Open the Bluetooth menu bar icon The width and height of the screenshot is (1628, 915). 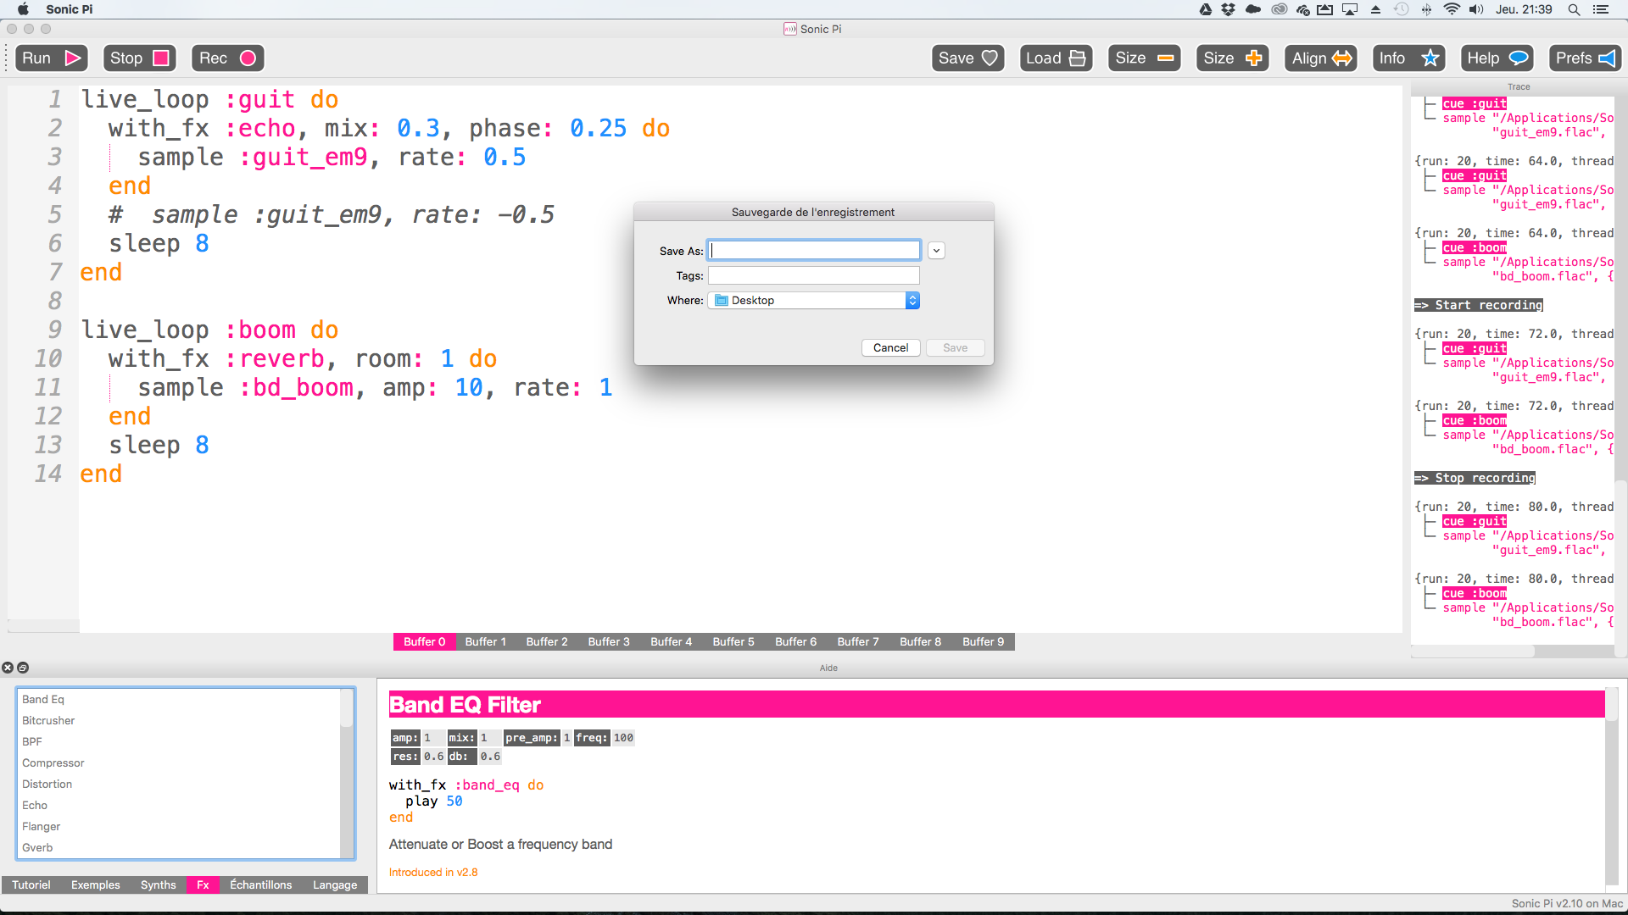click(x=1426, y=9)
